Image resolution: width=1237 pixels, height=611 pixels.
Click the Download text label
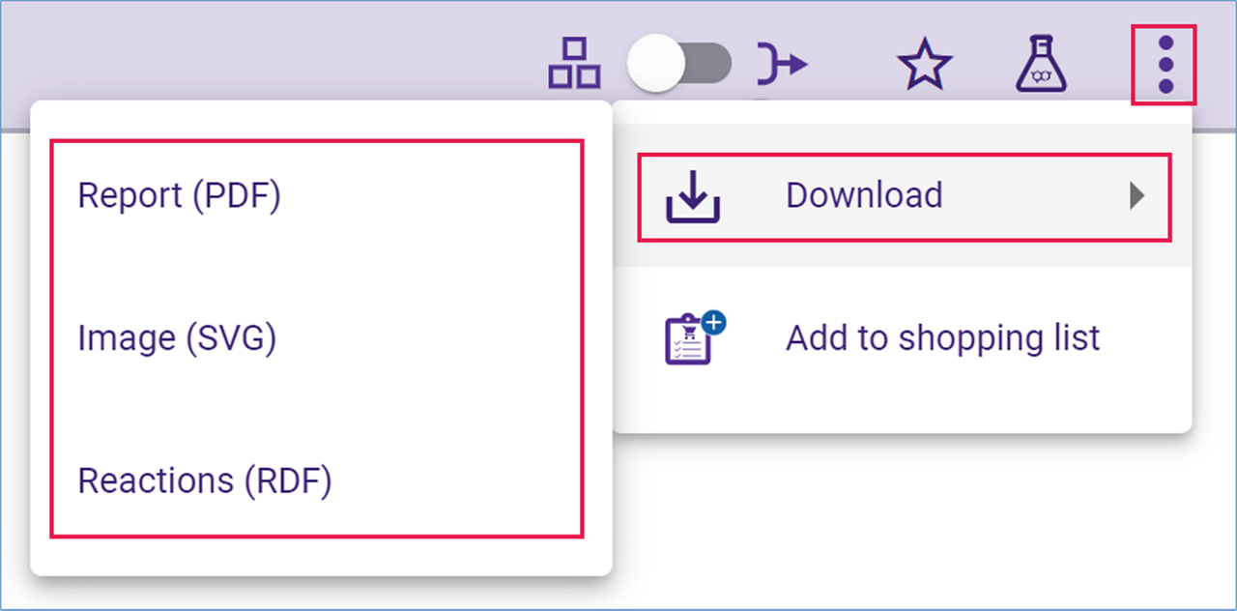click(x=864, y=195)
